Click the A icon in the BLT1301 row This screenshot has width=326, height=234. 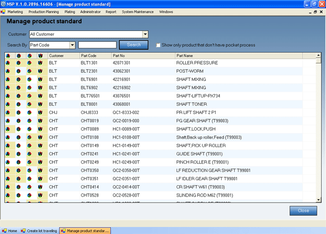9,63
